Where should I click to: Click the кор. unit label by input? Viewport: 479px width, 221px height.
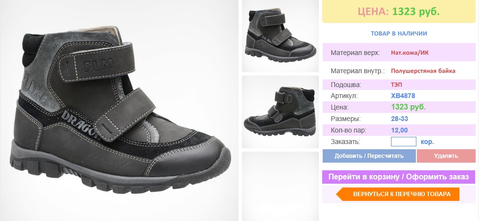click(x=427, y=142)
